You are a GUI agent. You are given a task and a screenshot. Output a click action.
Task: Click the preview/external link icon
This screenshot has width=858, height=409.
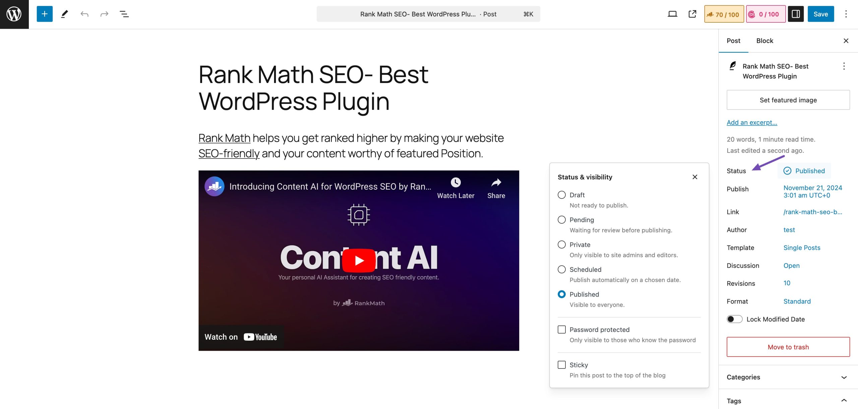tap(692, 14)
